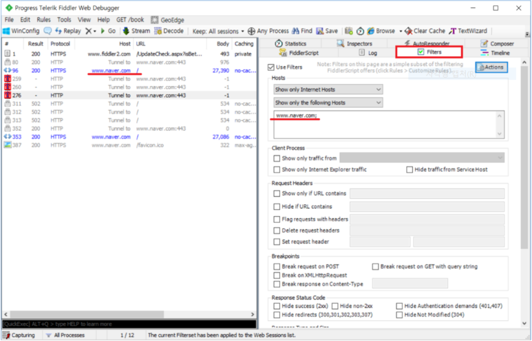Check Hide success (2xx) option
The width and height of the screenshot is (532, 341).
tap(277, 306)
